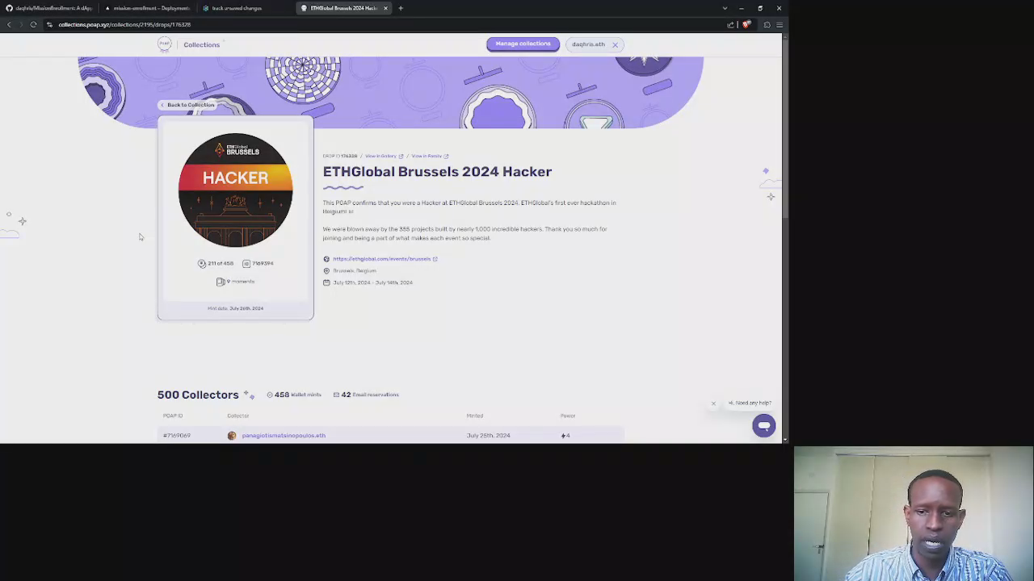Screen dimensions: 1034x581
Task: Close the ETHGlobal Brussels 2024 Hacker tab
Action: (x=385, y=8)
